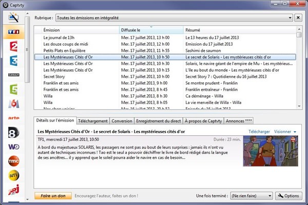
Task: Switch to the Téléchargement tab
Action: pyautogui.click(x=93, y=121)
